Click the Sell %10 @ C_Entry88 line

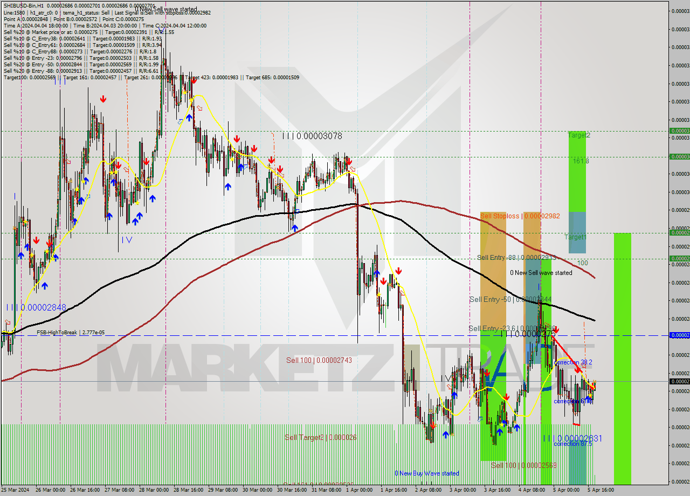click(80, 51)
